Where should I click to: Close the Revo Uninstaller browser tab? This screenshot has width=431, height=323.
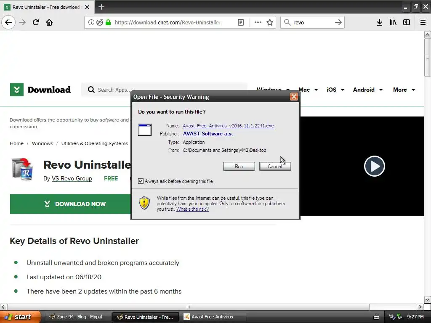tap(87, 7)
